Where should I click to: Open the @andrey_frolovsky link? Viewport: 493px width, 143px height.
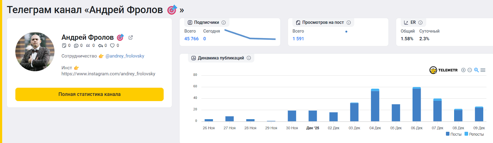[x=125, y=56]
